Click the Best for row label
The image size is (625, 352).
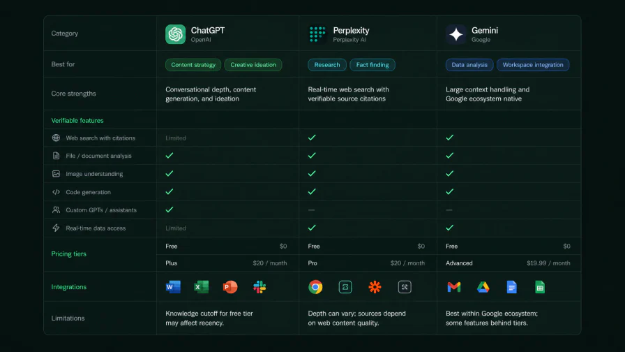click(63, 64)
